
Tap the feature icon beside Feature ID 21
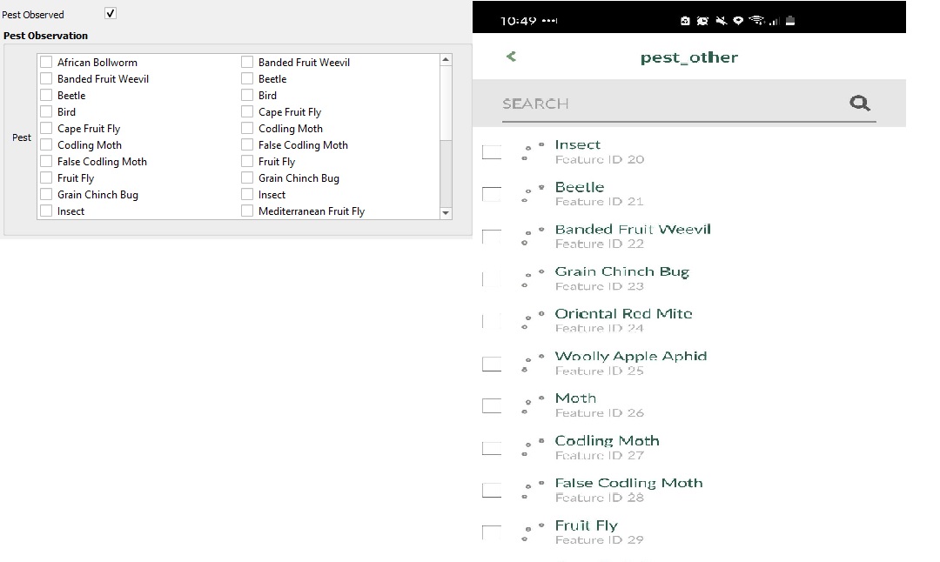coord(532,195)
